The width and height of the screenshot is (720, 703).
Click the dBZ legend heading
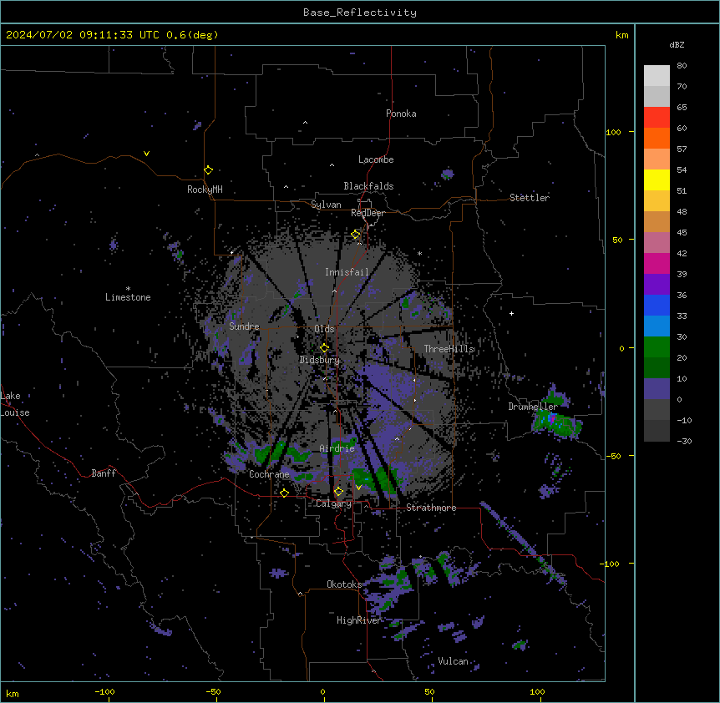677,45
